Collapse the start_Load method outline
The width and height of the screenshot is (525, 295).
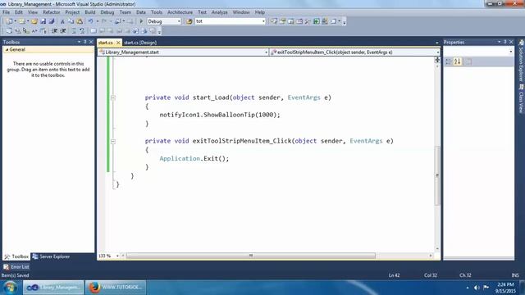[x=113, y=98]
